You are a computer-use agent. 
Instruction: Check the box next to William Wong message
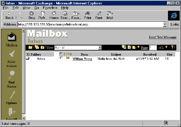click(x=61, y=58)
